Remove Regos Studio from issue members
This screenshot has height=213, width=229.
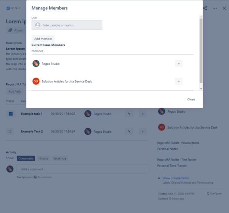[179, 64]
